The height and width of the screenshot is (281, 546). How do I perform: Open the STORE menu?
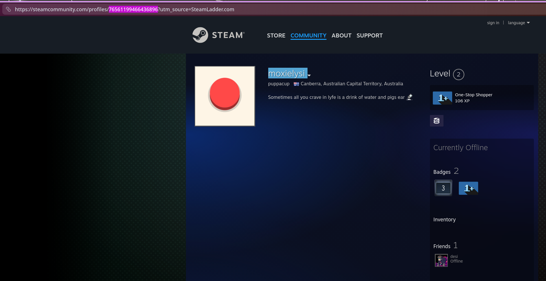[x=276, y=35]
